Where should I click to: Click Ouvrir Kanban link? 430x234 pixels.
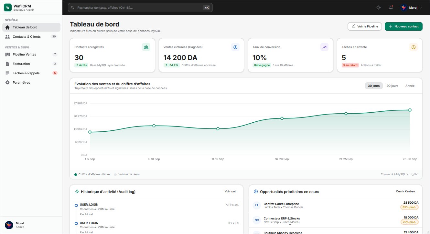[405, 191]
